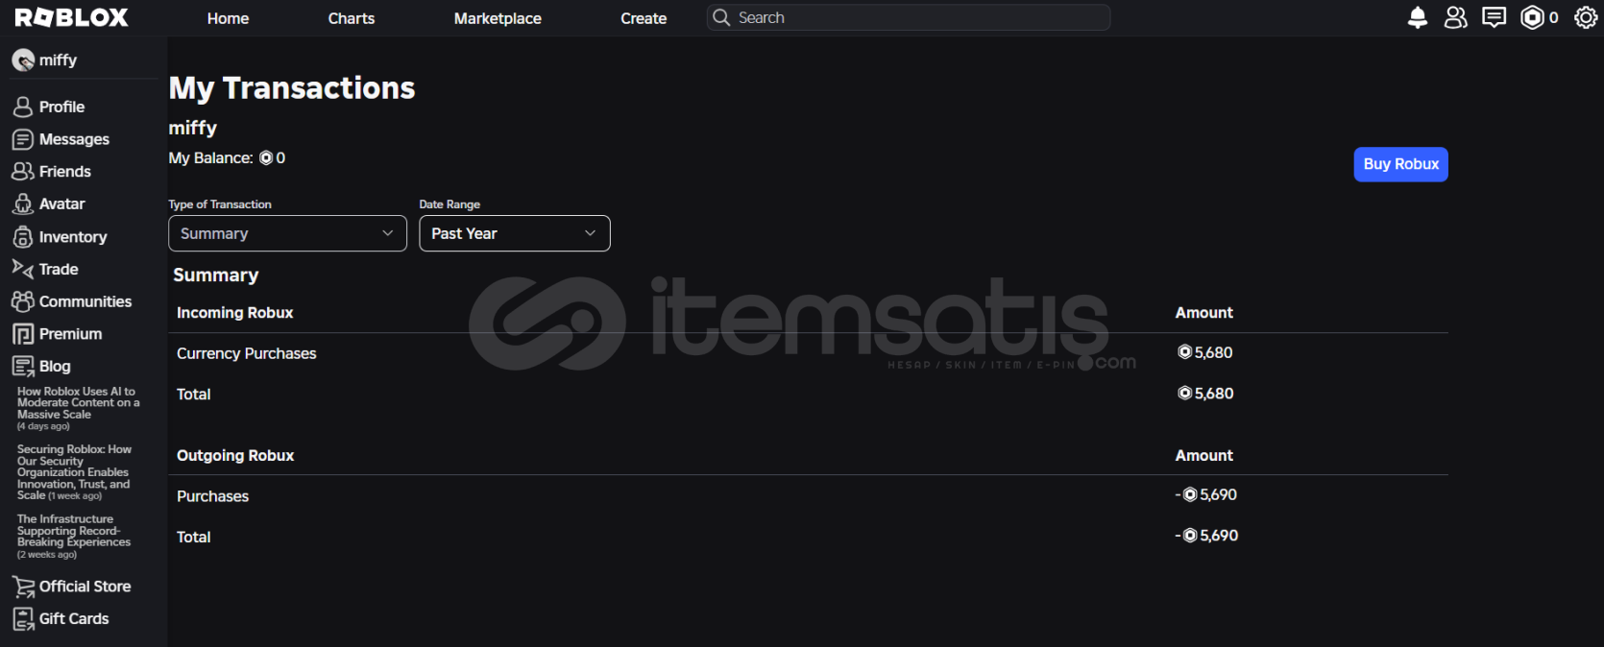This screenshot has height=647, width=1604.
Task: Open Messages link in sidebar
Action: point(74,139)
